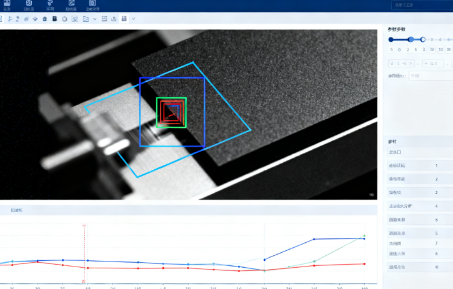Click the hollow handle on parameter slider
Screen dimensions: 453x289
[423, 39]
